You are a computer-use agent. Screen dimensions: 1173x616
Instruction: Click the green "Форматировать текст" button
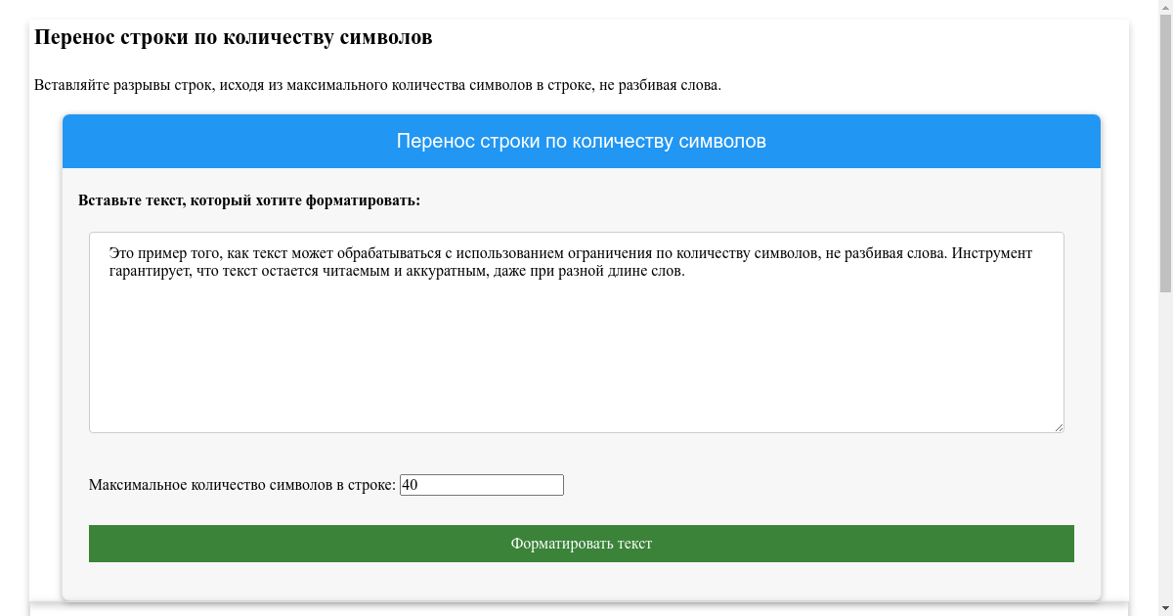coord(581,544)
